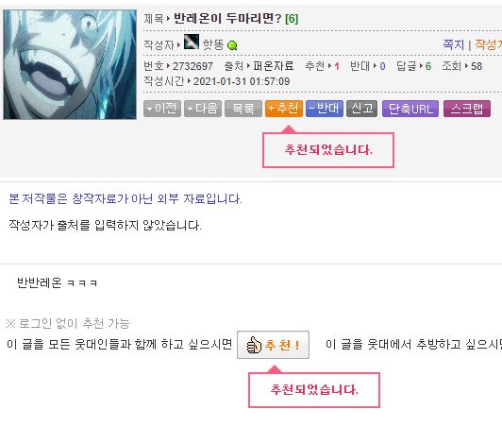Click the post title 반레온이 두마리면?
502x427 pixels.
(x=227, y=18)
